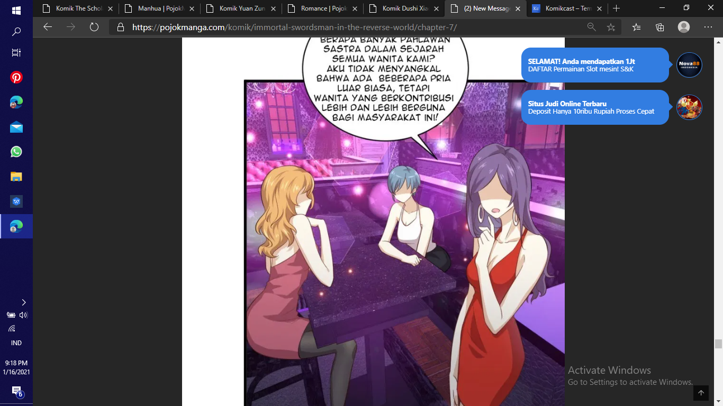The height and width of the screenshot is (406, 723).
Task: Go forward with the forward arrow
Action: coord(71,27)
